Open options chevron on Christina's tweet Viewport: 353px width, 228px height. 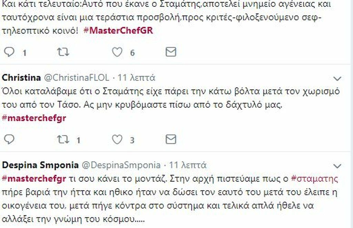coord(337,79)
